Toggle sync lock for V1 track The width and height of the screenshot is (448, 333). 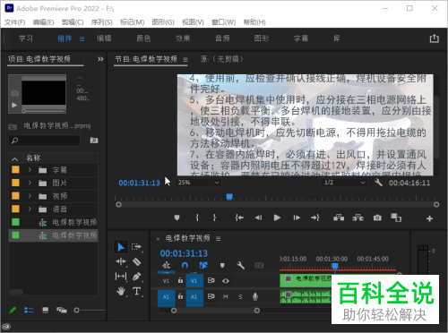(x=211, y=280)
